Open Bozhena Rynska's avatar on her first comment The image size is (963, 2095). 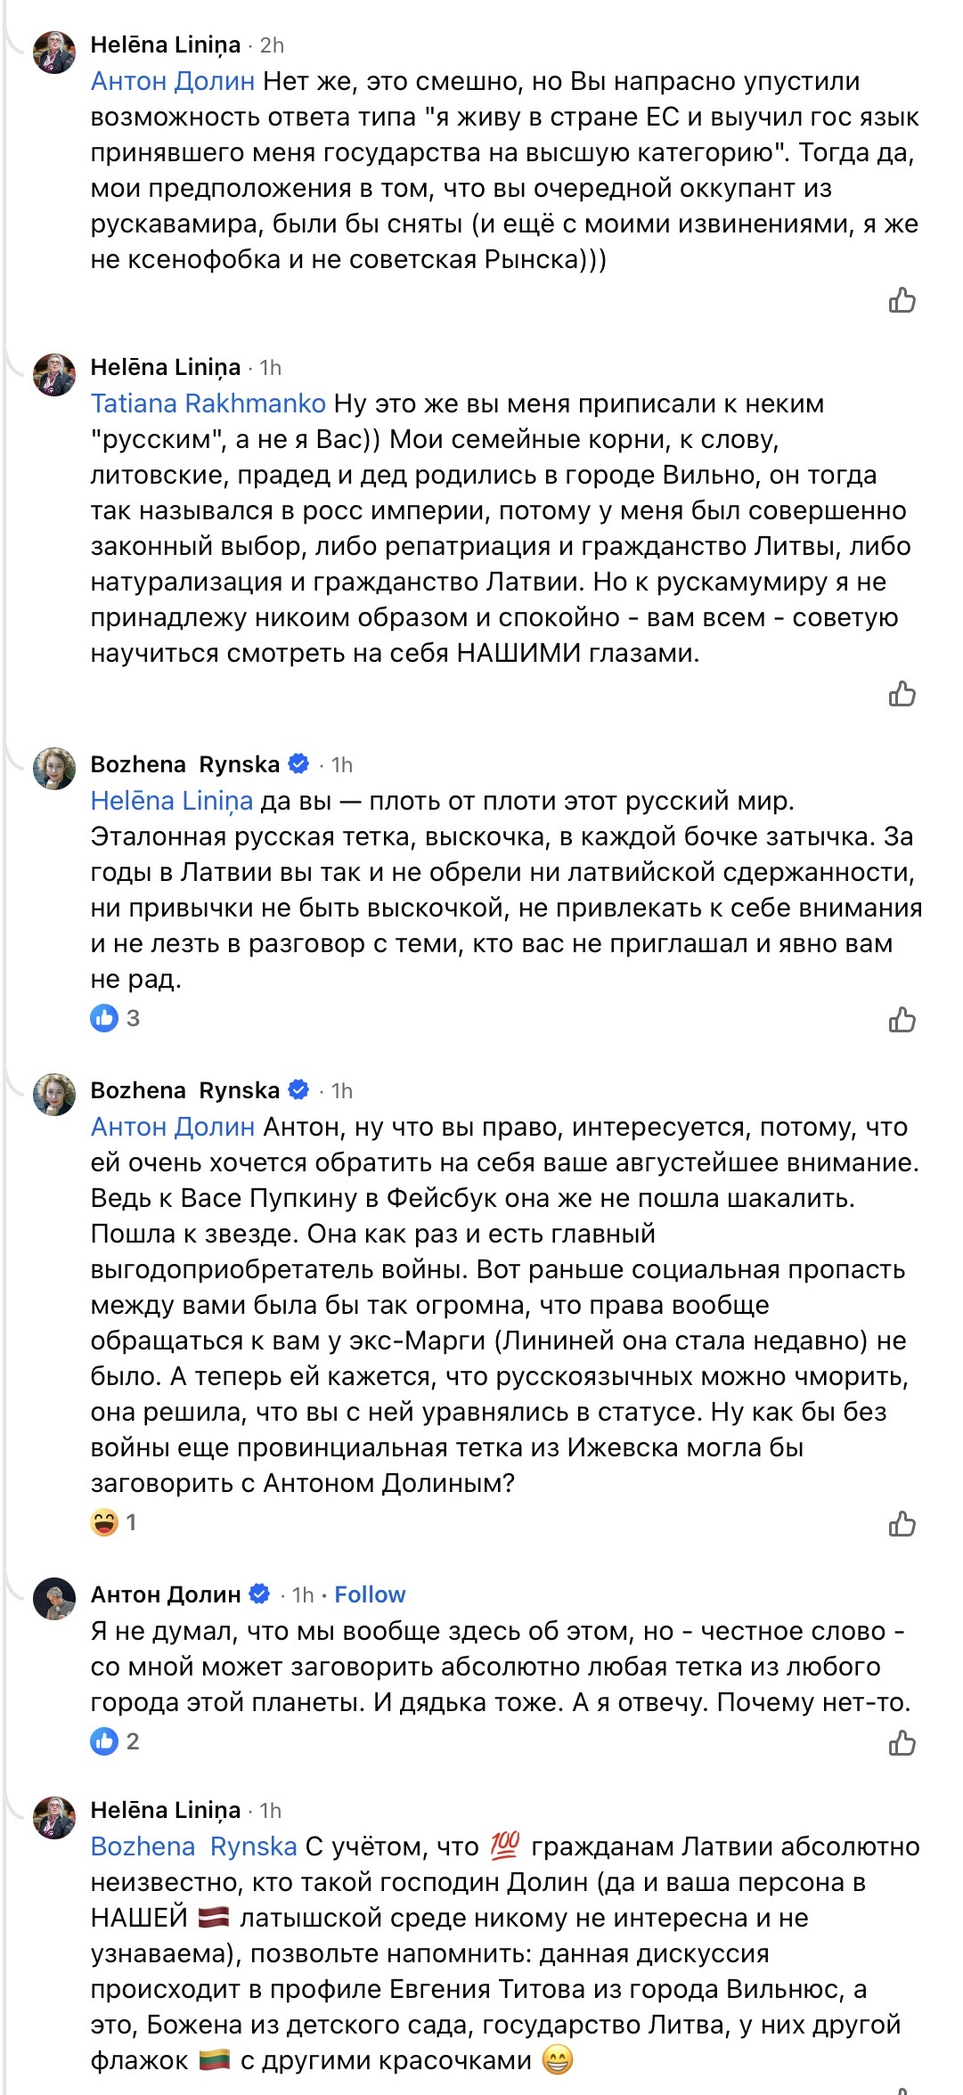[x=54, y=770]
